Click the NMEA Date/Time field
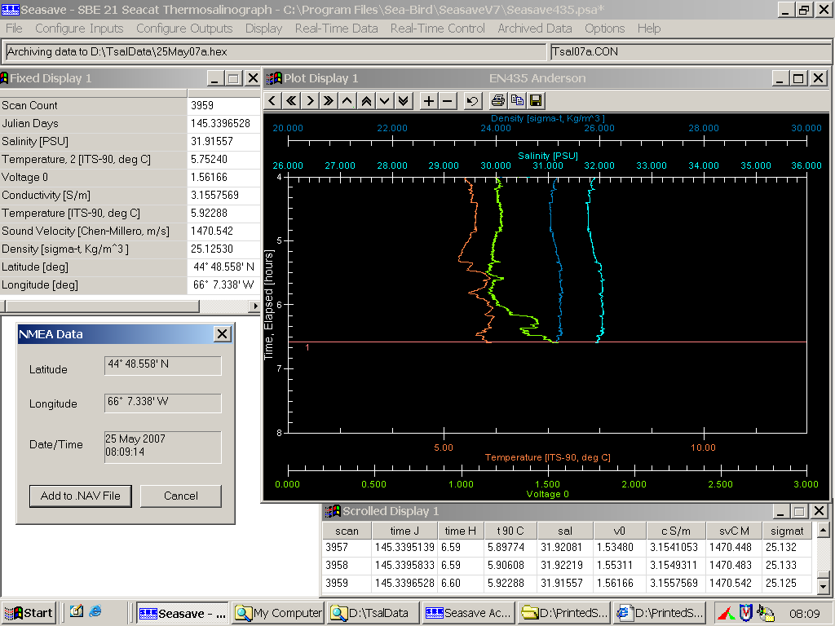 (x=162, y=447)
